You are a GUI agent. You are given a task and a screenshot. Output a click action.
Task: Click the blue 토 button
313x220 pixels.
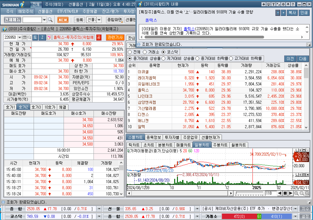[35, 38]
